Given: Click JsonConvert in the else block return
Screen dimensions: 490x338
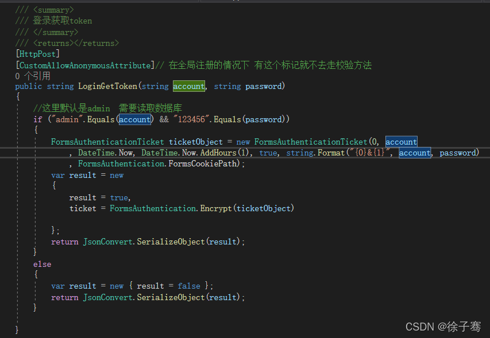Looking at the screenshot, I should [x=109, y=297].
